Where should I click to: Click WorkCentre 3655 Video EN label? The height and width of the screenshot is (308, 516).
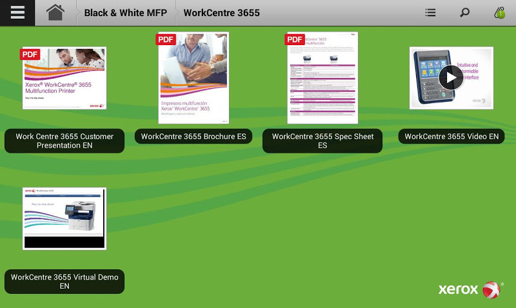451,137
